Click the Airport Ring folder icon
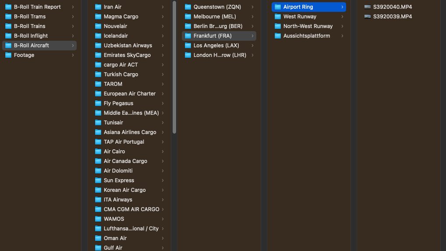The width and height of the screenshot is (446, 251). (278, 7)
